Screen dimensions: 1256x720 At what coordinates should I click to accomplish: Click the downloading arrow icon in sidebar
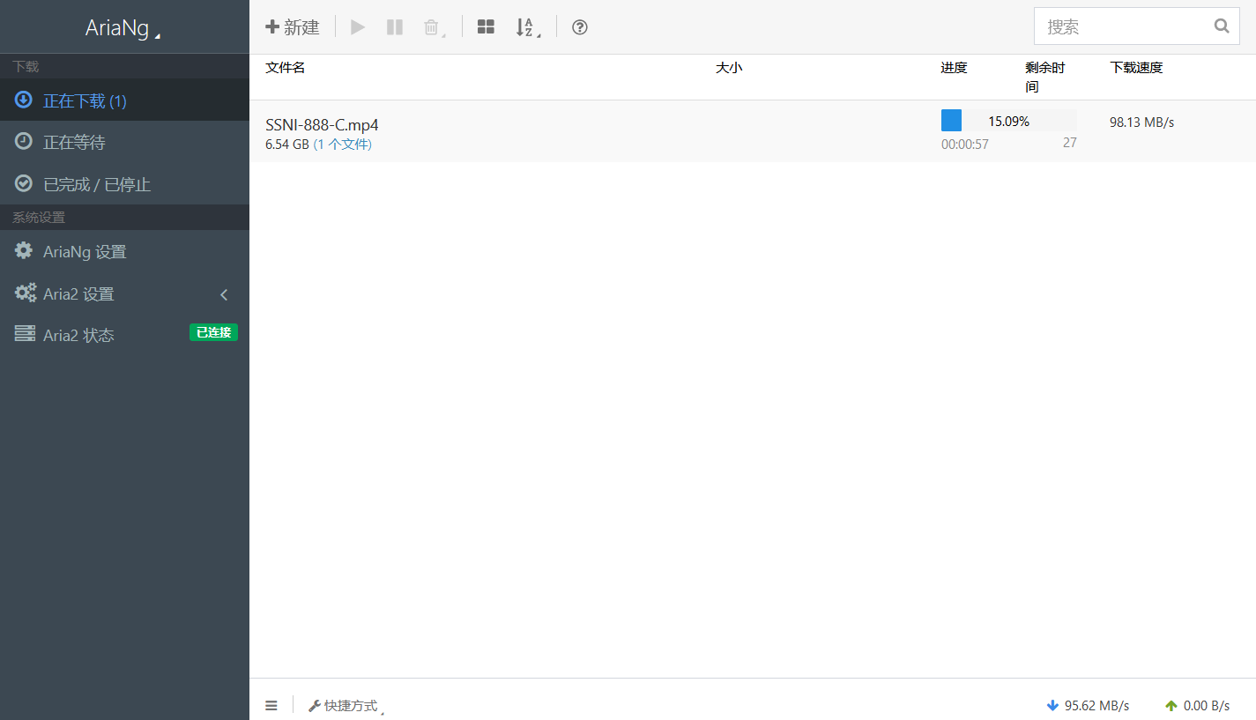pyautogui.click(x=24, y=100)
